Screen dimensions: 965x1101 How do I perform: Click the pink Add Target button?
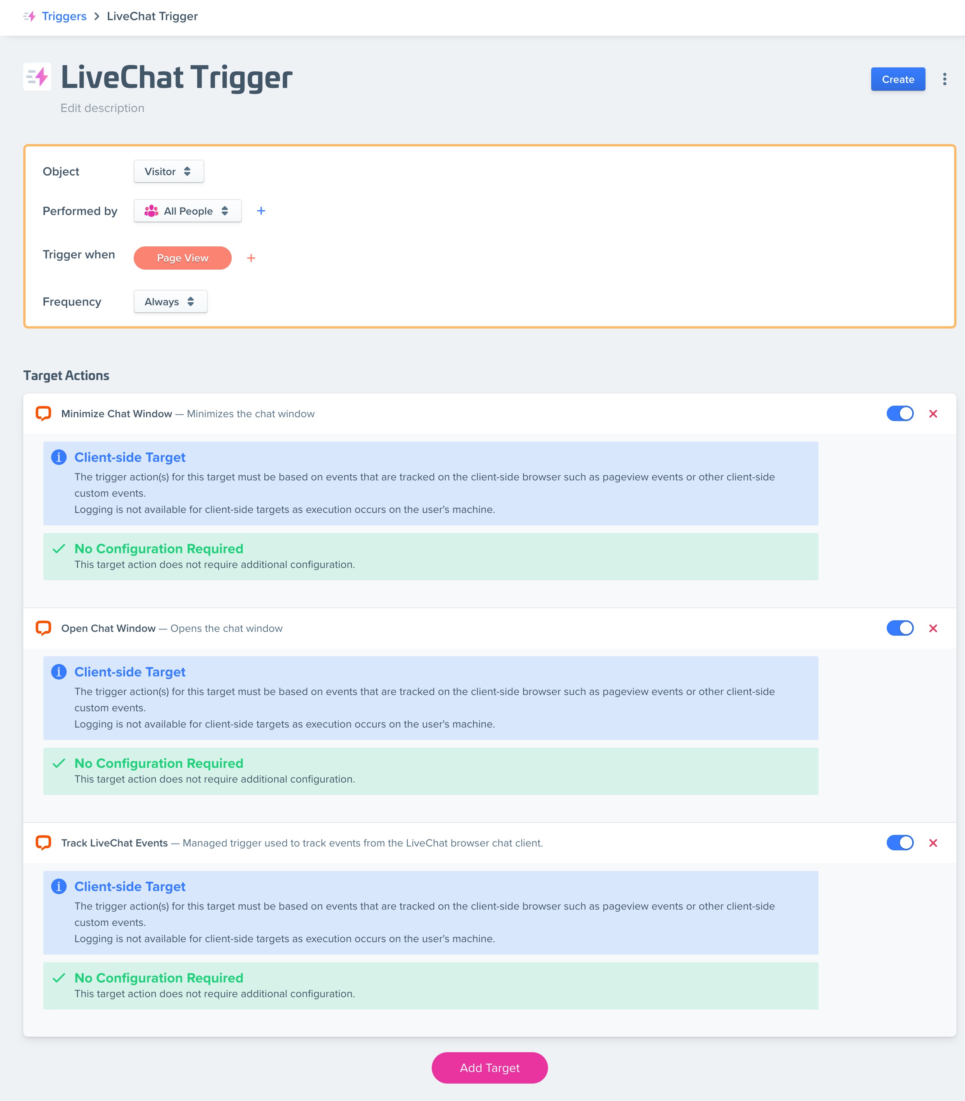[x=489, y=1068]
